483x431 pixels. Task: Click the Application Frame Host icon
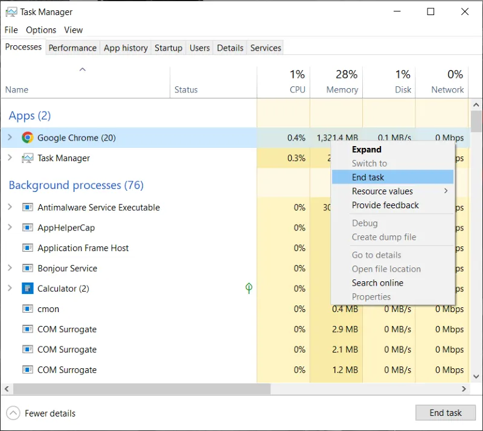27,247
